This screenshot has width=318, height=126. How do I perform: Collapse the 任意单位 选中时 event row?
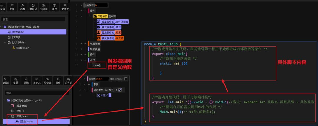[x=90, y=16]
